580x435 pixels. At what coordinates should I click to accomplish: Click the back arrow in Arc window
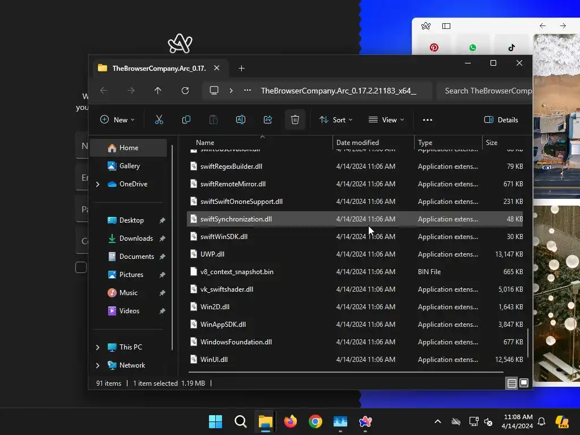[x=542, y=26]
